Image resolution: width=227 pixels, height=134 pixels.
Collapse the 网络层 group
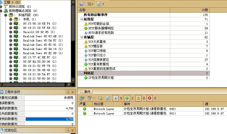[x=82, y=73]
